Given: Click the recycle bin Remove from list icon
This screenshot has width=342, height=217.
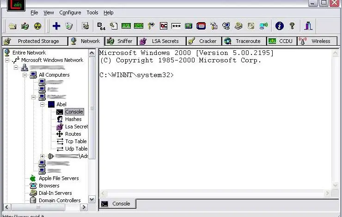Looking at the screenshot, I should click(x=69, y=26).
